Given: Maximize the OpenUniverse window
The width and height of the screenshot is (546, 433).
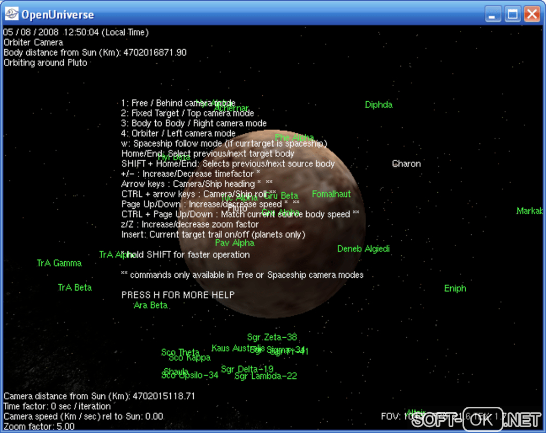Looking at the screenshot, I should tap(512, 14).
